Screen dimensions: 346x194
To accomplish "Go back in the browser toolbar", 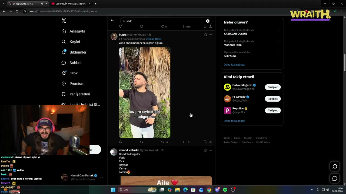I will pos(4,11).
